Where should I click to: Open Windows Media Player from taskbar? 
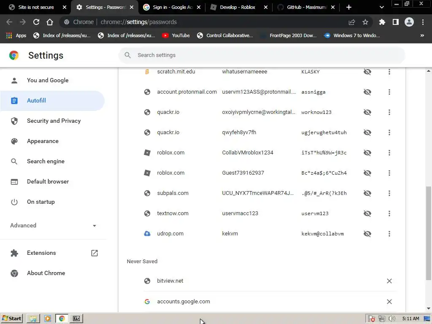click(x=48, y=319)
